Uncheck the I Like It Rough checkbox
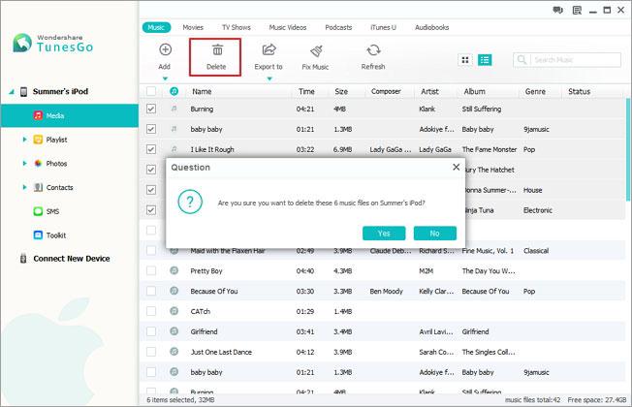Image resolution: width=632 pixels, height=407 pixels. [x=151, y=149]
